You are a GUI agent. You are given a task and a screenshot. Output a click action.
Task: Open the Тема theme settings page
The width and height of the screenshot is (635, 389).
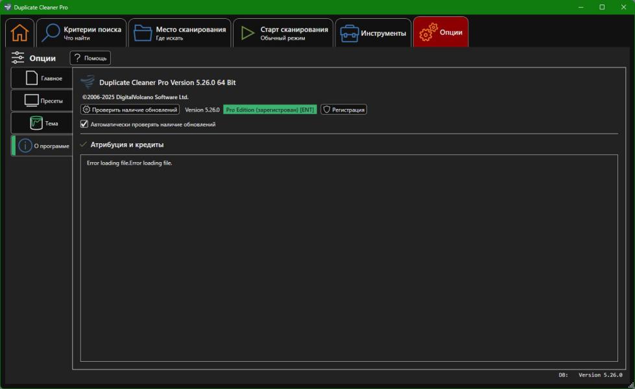click(42, 123)
